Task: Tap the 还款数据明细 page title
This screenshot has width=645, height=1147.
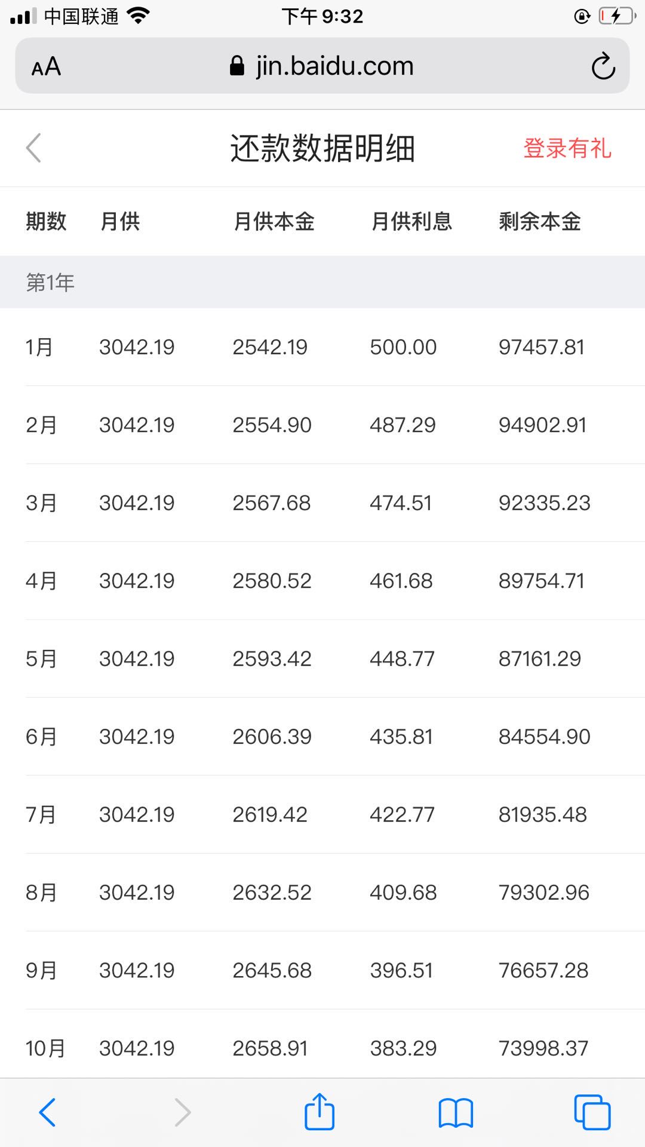Action: click(322, 148)
